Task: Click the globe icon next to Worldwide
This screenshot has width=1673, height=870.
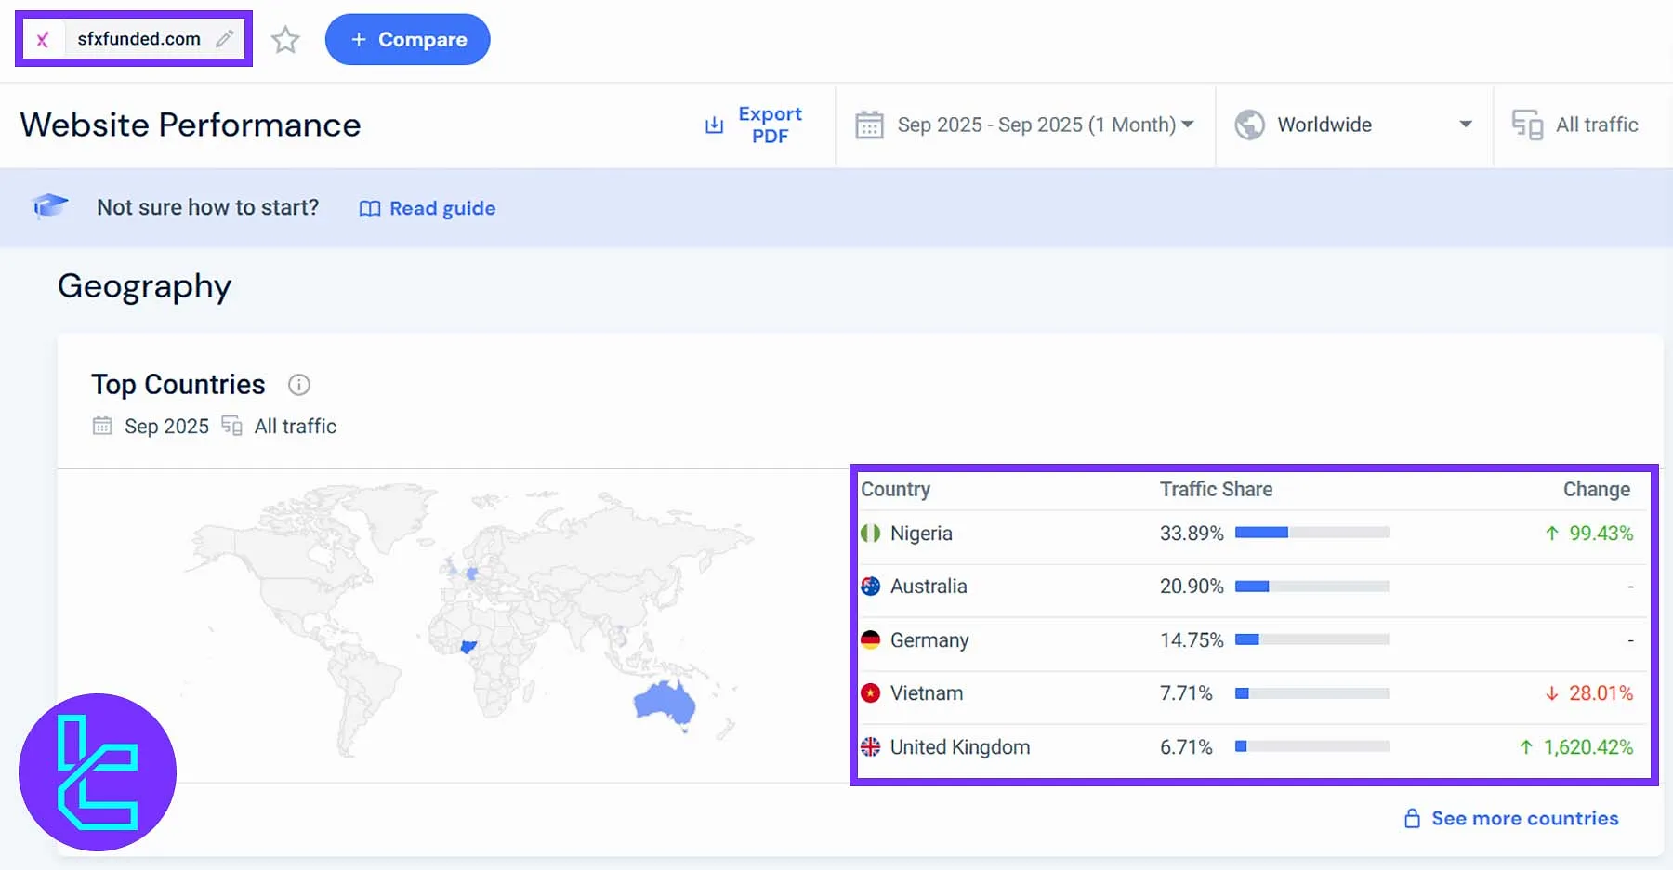Action: pos(1250,124)
